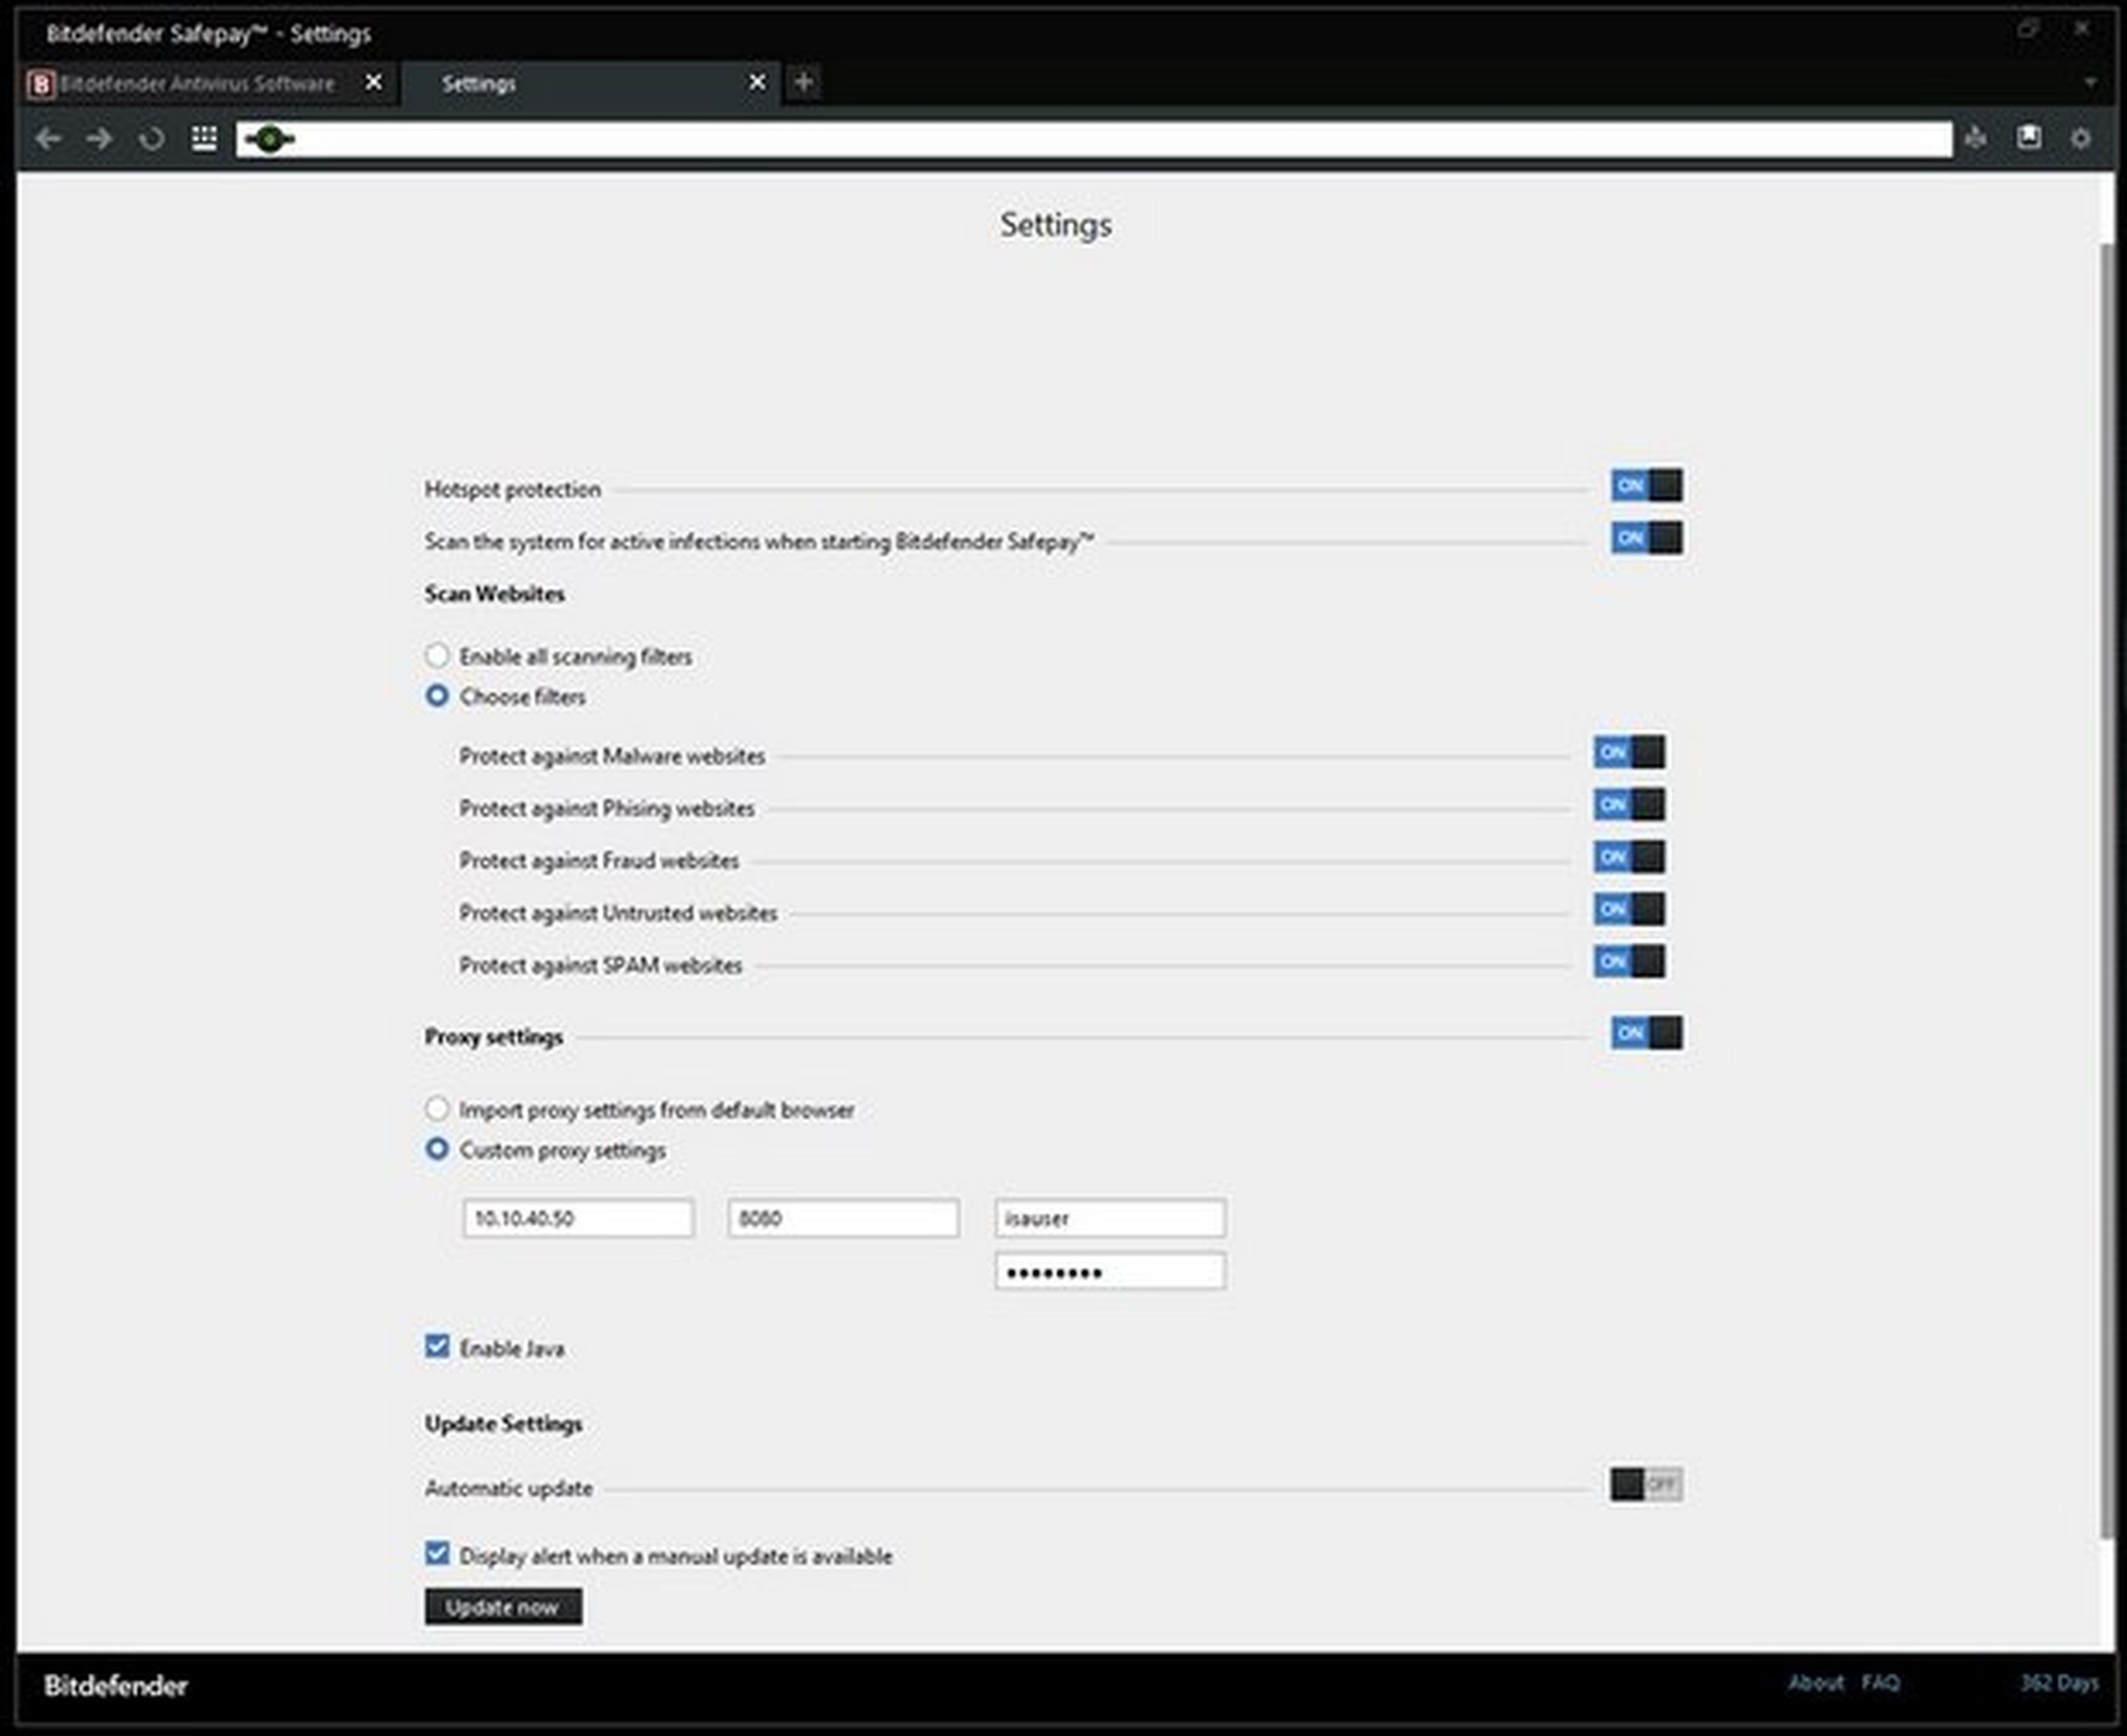
Task: Turn on Automatic update switch
Action: click(x=1646, y=1485)
